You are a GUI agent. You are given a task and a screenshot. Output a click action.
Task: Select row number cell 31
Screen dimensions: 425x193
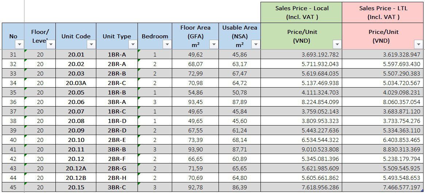coord(13,54)
